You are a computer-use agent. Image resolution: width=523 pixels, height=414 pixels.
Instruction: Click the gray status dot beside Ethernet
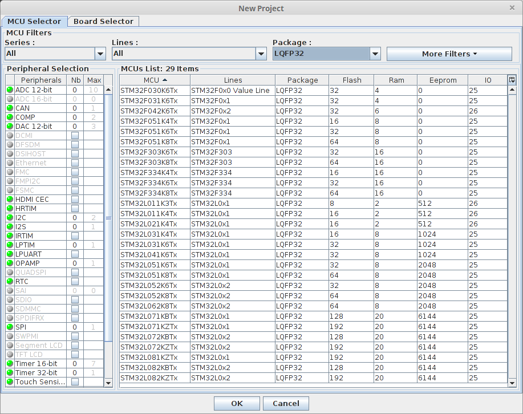pos(10,163)
